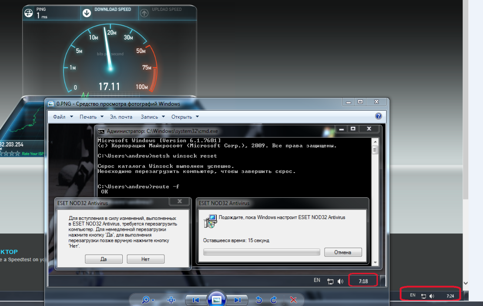Open the Печать dropdown menu
Image resolution: width=483 pixels, height=306 pixels.
point(91,116)
